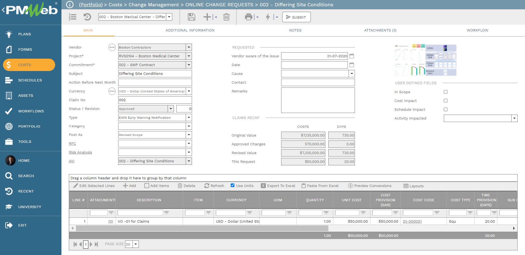The width and height of the screenshot is (525, 255).
Task: Open Costs in the sidebar
Action: [29, 65]
